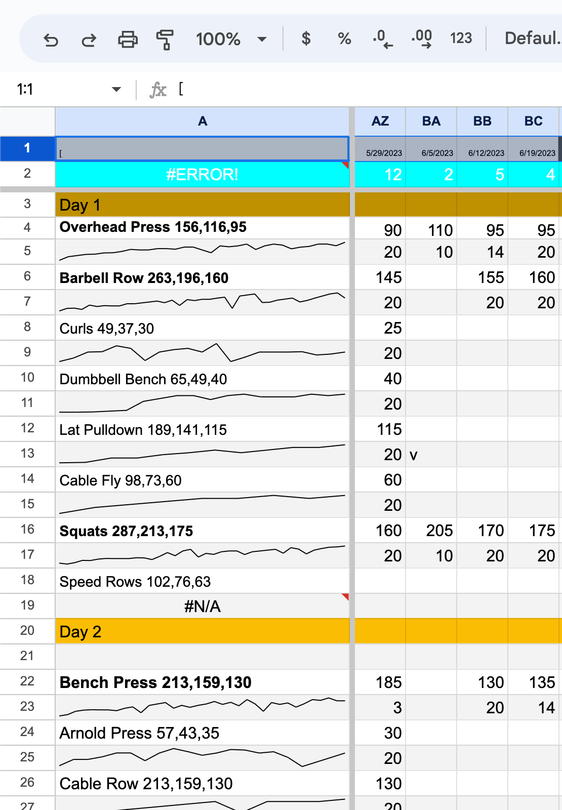
Task: Increase decimal places icon
Action: 422,39
